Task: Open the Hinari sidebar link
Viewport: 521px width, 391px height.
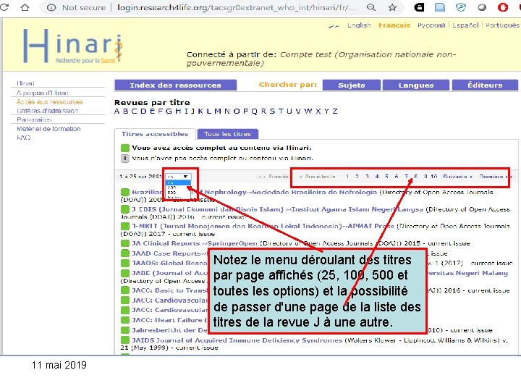Action: (x=25, y=83)
